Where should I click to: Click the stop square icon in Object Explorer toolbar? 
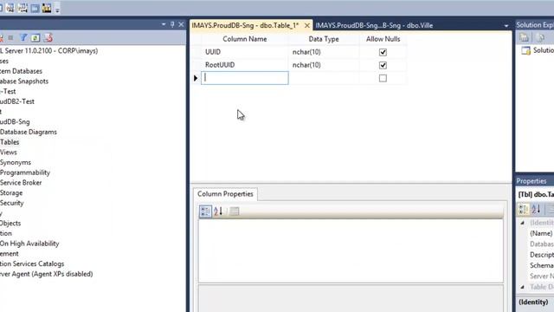pos(10,37)
